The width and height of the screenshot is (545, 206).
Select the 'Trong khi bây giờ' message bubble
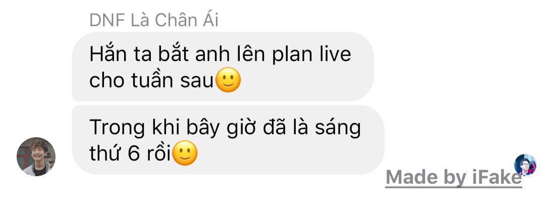tap(229, 139)
